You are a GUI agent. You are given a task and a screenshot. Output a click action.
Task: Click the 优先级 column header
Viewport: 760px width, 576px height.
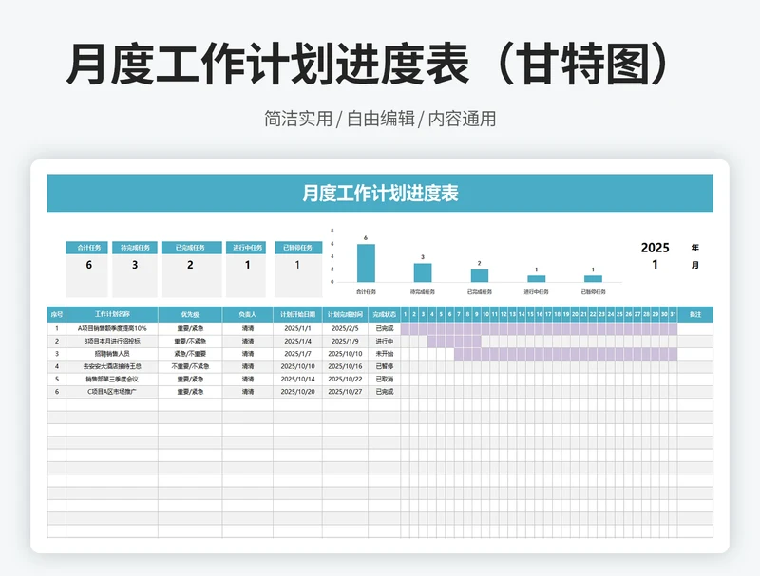190,314
